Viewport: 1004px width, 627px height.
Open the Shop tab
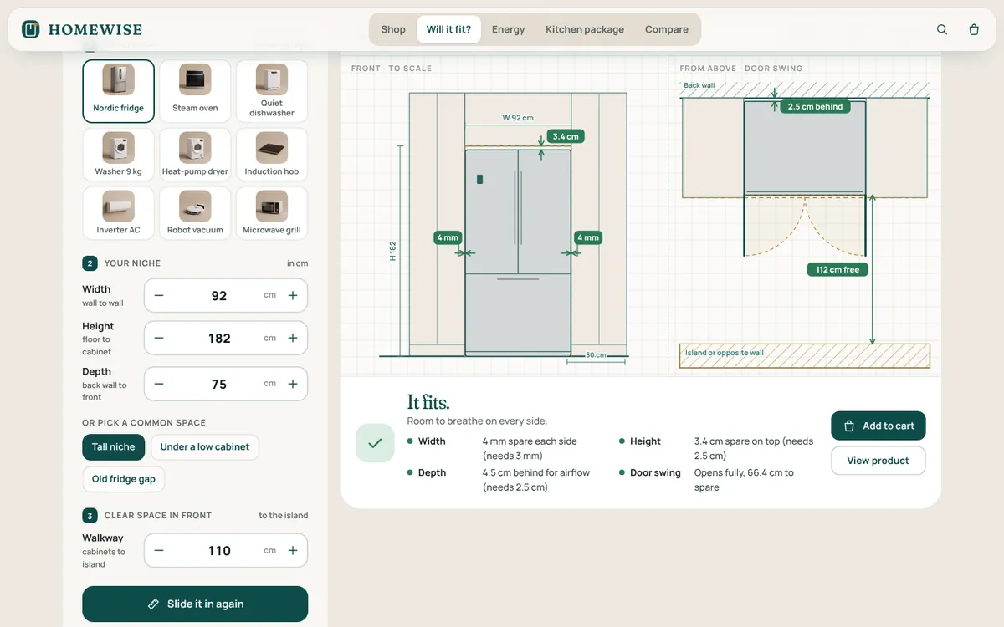[393, 29]
